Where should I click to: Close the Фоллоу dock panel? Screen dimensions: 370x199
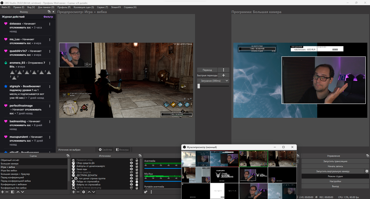tap(53, 12)
